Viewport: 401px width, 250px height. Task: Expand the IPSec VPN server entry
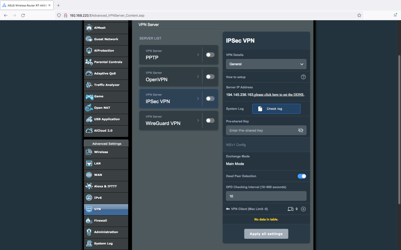pyautogui.click(x=198, y=98)
